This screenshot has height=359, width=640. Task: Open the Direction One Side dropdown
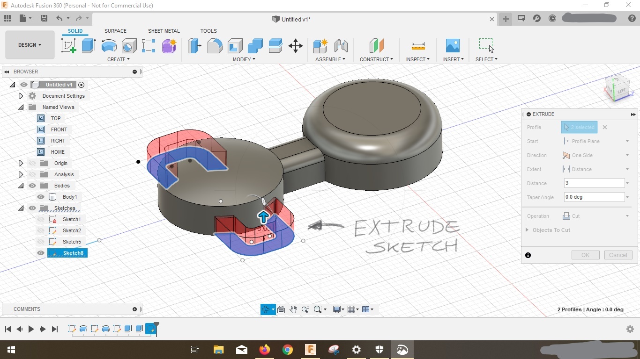595,155
